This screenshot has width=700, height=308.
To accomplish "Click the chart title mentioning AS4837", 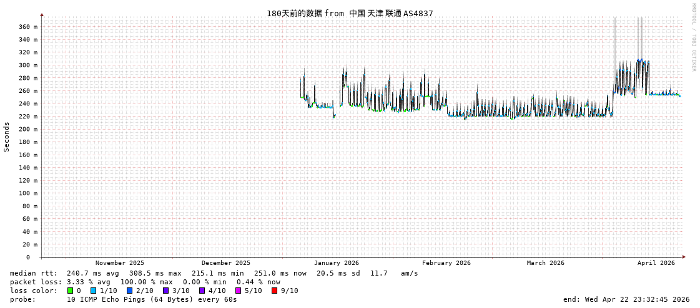I will click(x=350, y=13).
